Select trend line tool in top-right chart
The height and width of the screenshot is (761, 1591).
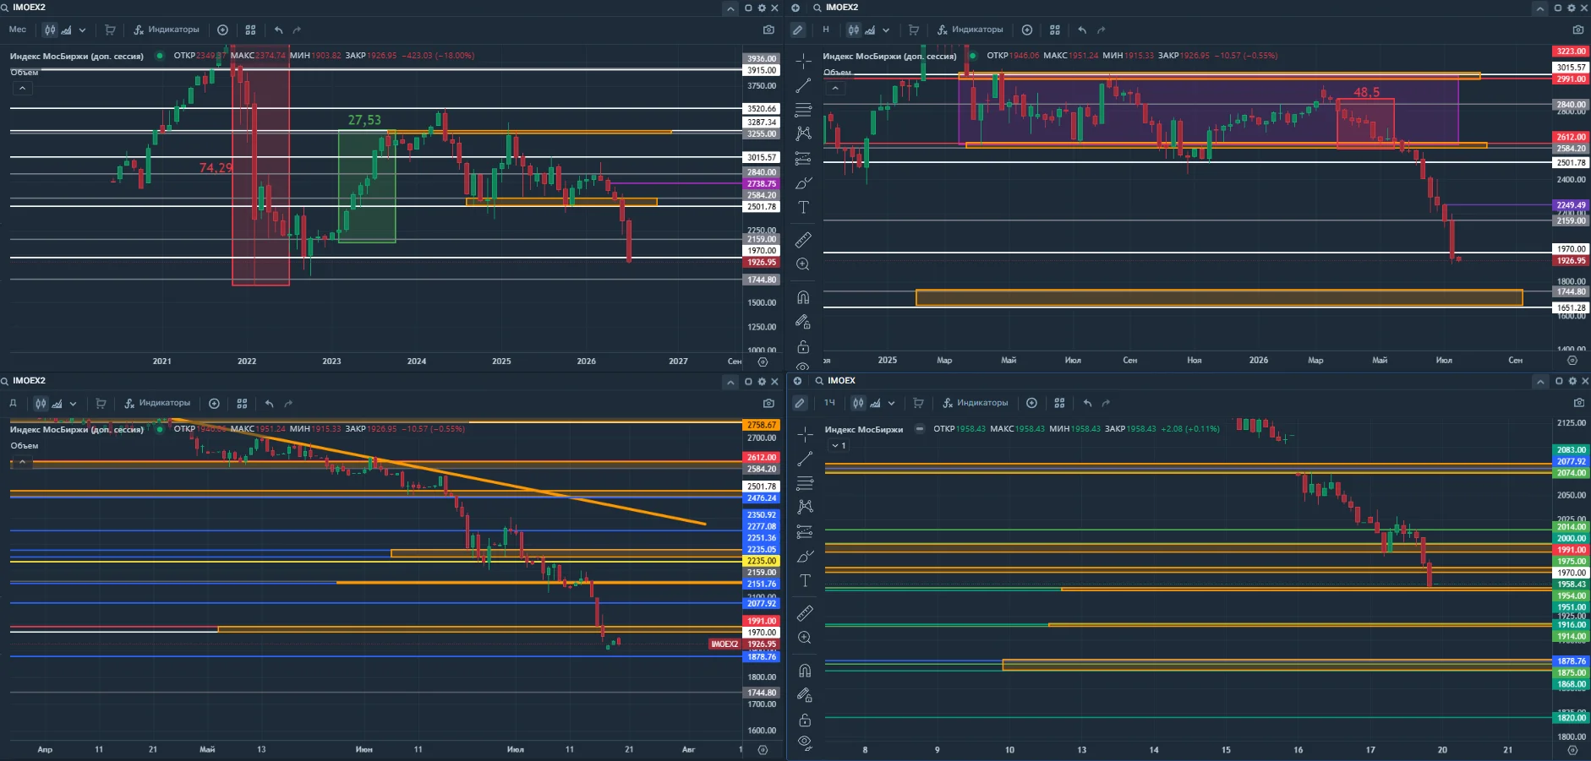pyautogui.click(x=803, y=85)
